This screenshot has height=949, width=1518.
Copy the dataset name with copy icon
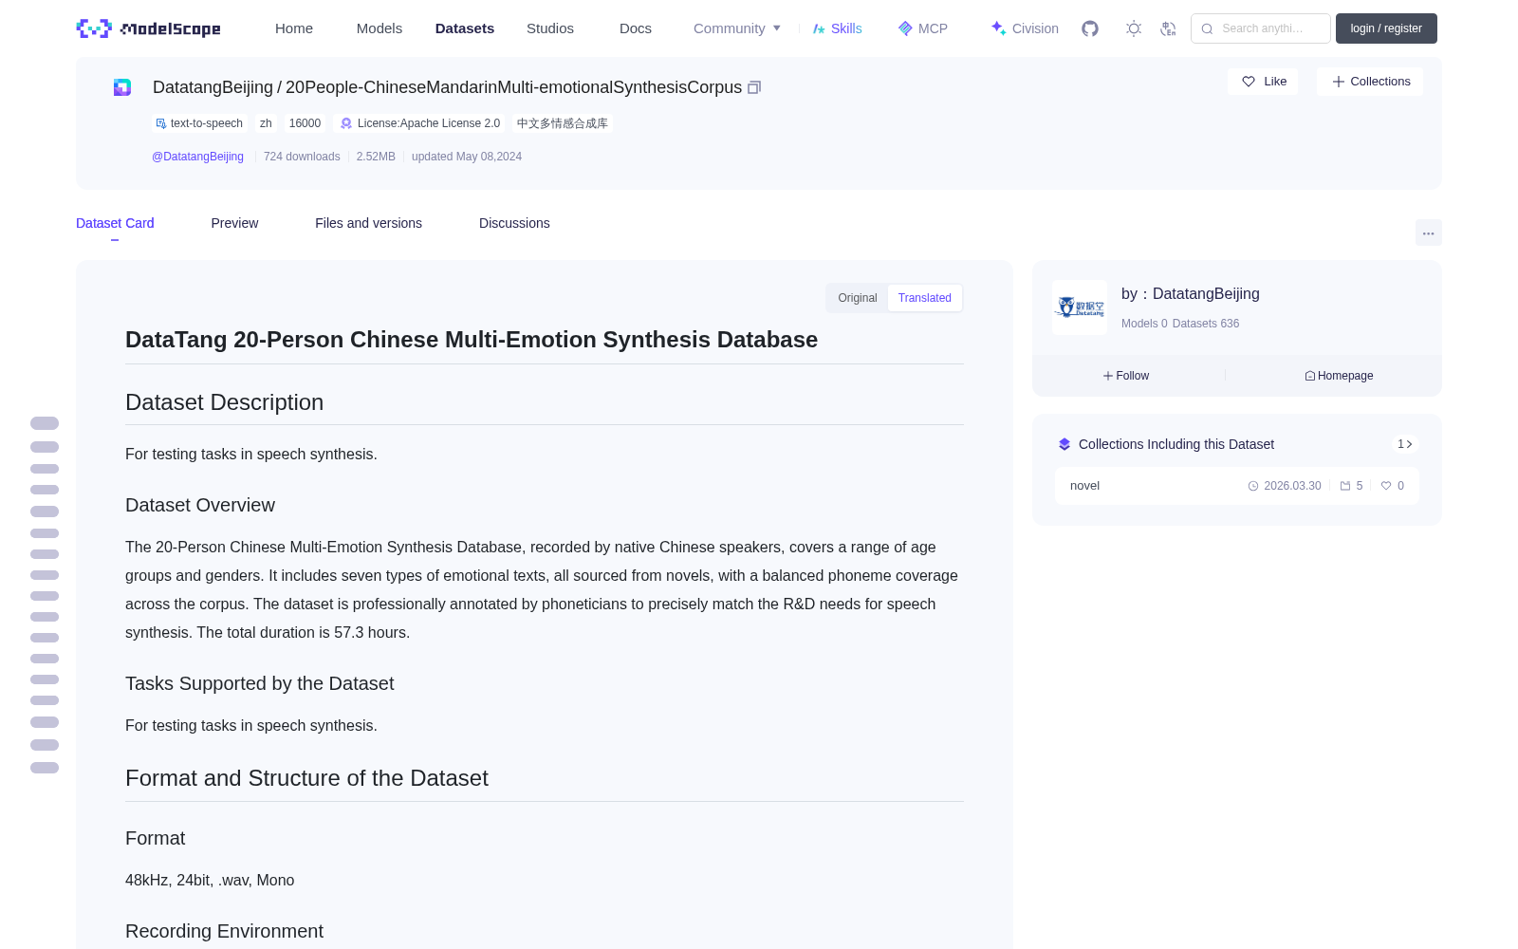tap(754, 87)
